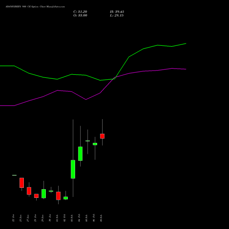
Task: Click the red candle above 27 Jan
Action: (29, 191)
